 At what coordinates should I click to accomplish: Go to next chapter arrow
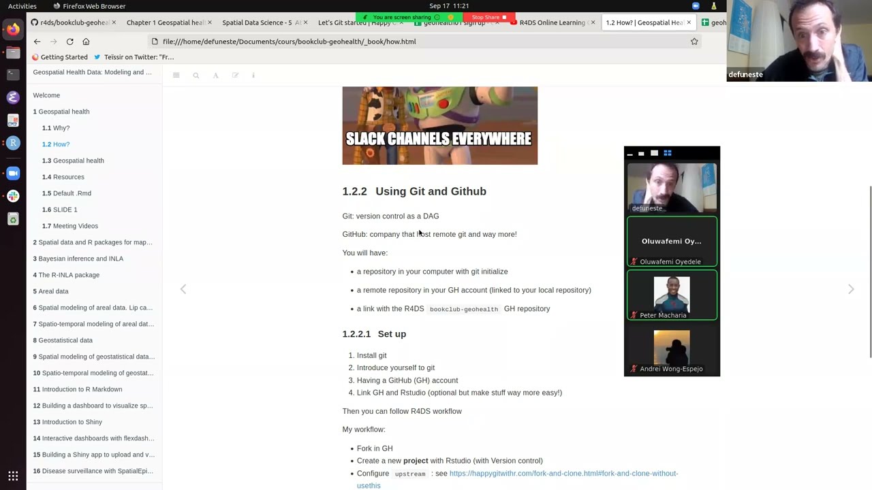click(x=851, y=289)
